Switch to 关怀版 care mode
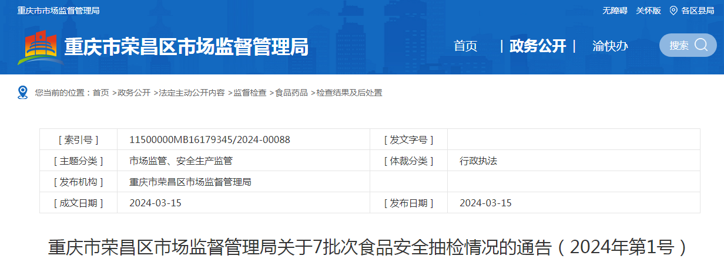 coord(648,11)
